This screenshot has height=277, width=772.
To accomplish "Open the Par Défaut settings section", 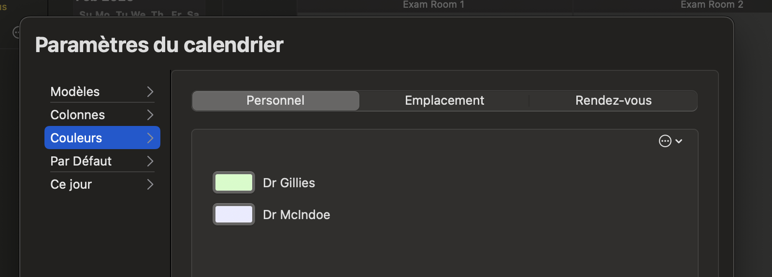I will click(x=102, y=161).
